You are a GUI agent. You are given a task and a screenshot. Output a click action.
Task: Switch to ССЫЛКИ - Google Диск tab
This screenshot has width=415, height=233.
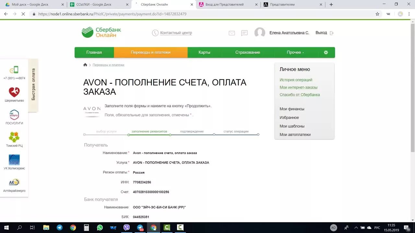point(98,5)
